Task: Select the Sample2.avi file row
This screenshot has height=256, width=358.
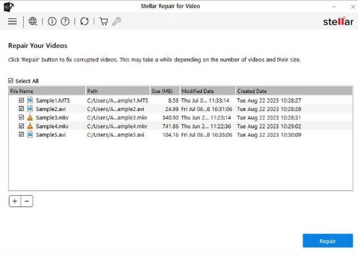Action: [51, 109]
